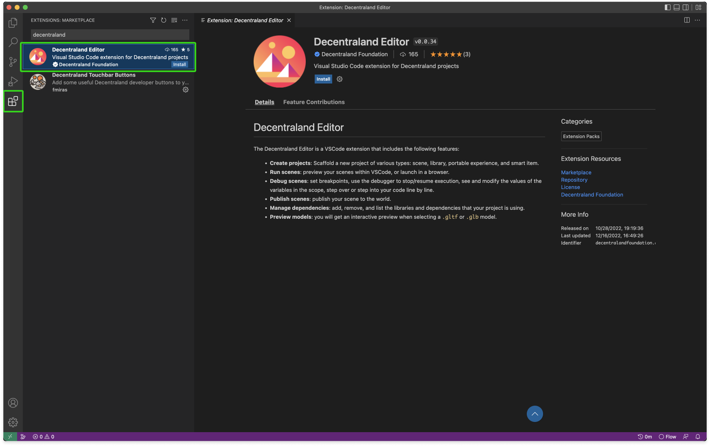The width and height of the screenshot is (710, 446).
Task: Open the Extensions view icon
Action: click(x=13, y=101)
